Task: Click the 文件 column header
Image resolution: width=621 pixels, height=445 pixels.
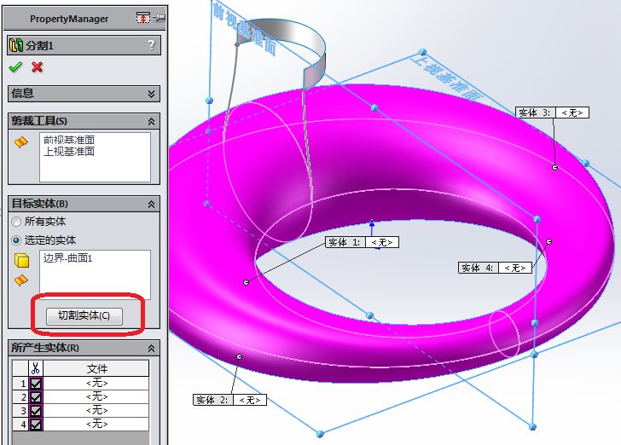Action: point(96,368)
